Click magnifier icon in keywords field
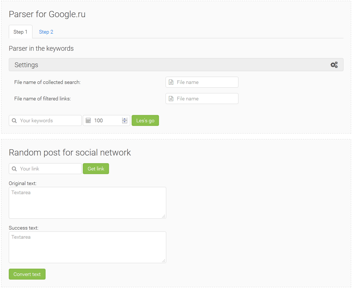 coord(14,121)
